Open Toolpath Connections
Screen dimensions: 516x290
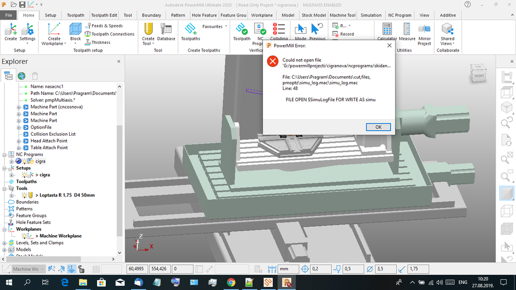[110, 34]
